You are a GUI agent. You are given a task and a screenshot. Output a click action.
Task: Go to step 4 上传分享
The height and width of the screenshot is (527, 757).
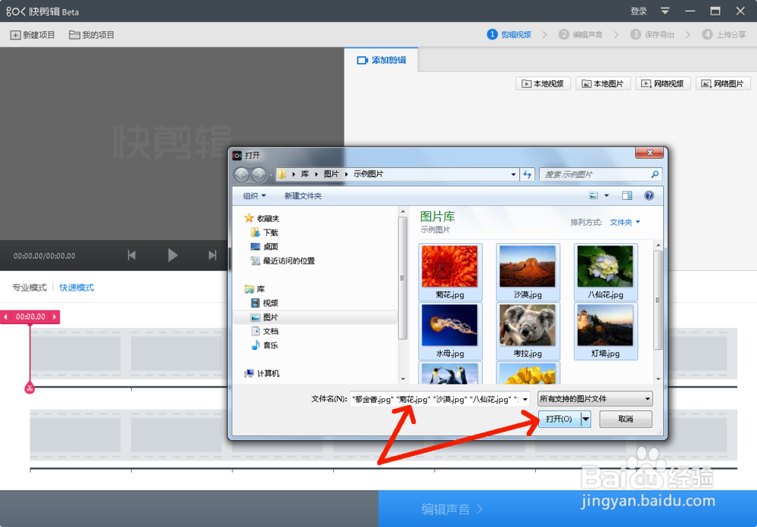tap(724, 34)
